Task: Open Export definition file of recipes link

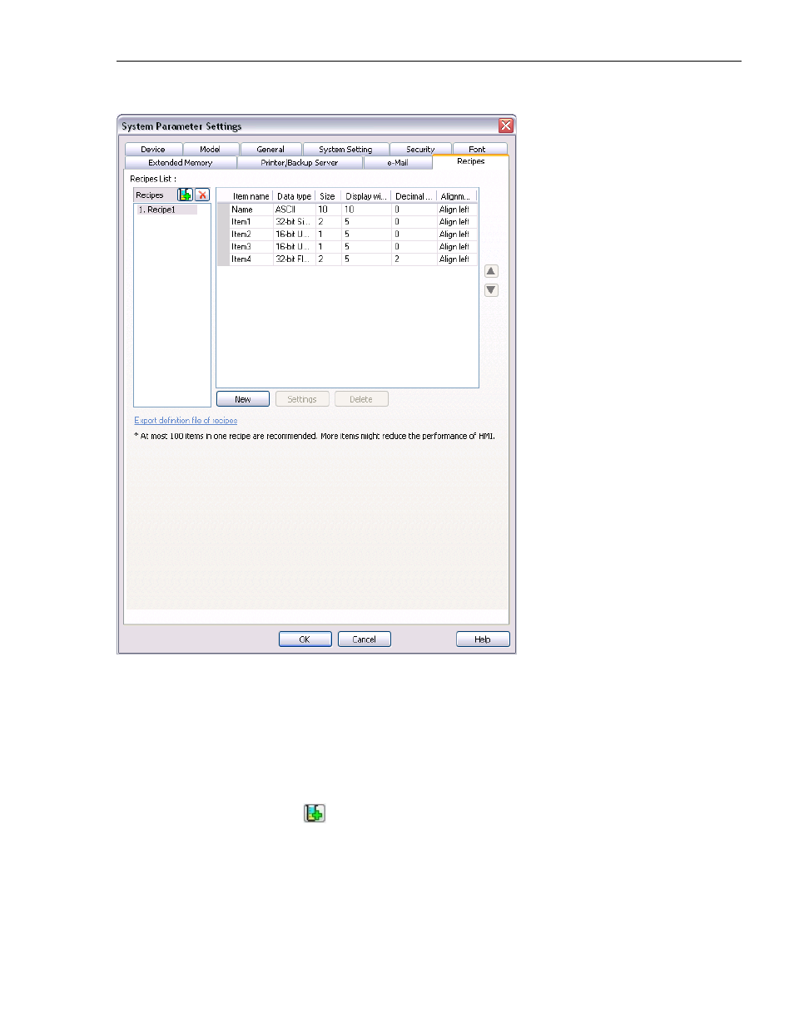Action: 186,421
